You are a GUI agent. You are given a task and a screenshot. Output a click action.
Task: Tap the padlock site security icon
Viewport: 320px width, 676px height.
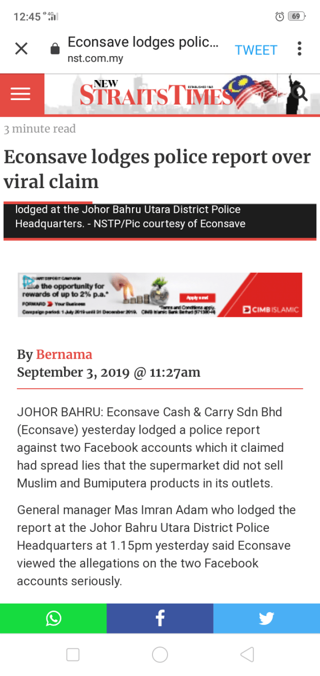coord(55,49)
